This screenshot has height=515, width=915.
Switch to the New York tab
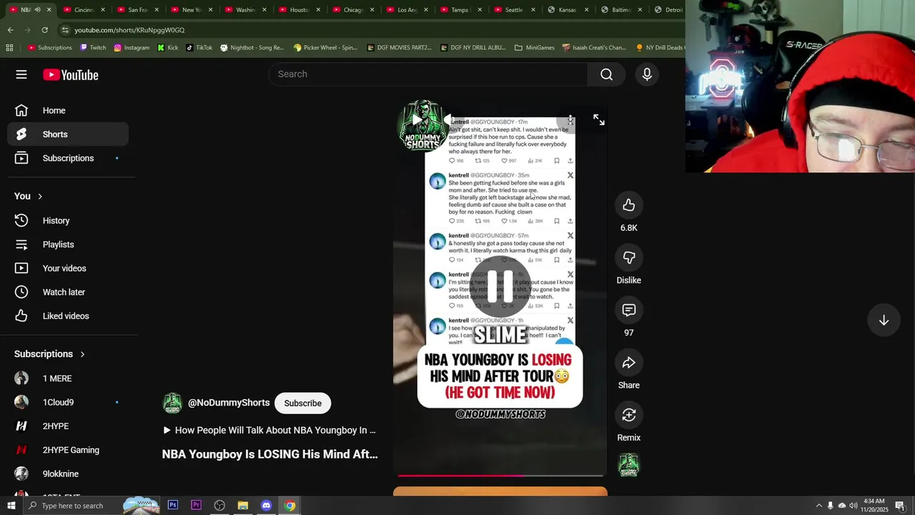coord(191,10)
